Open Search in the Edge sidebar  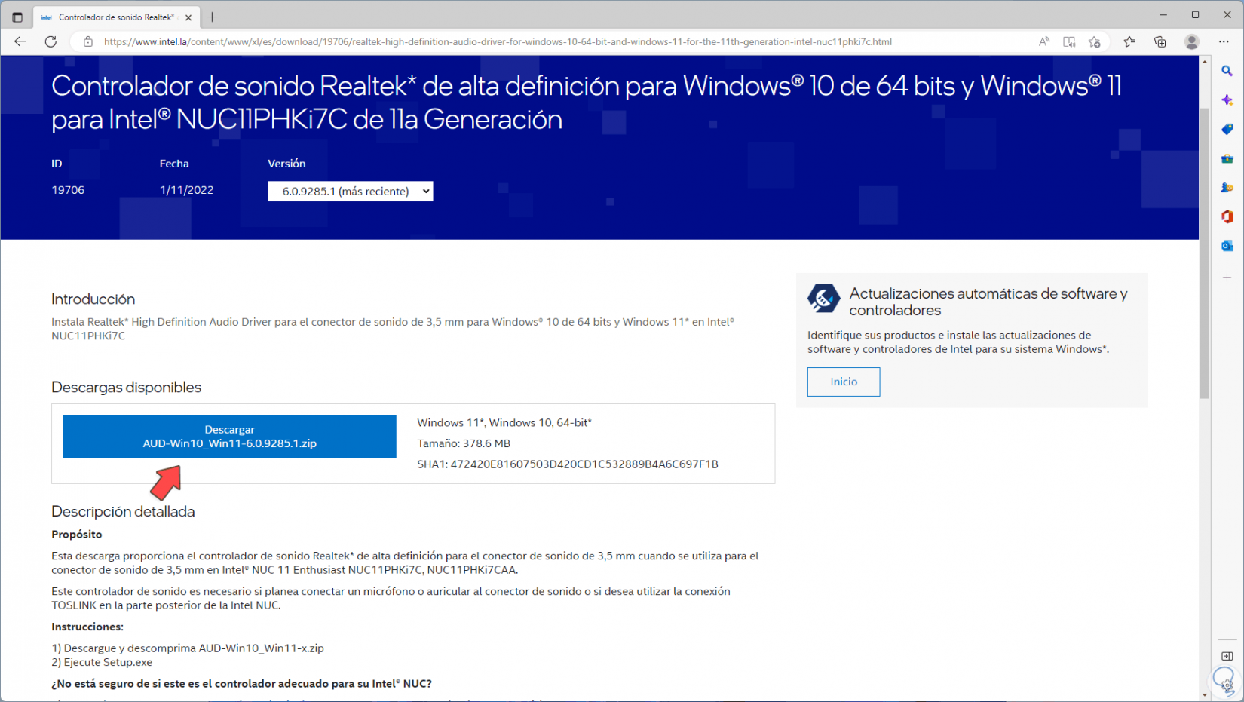click(x=1227, y=70)
